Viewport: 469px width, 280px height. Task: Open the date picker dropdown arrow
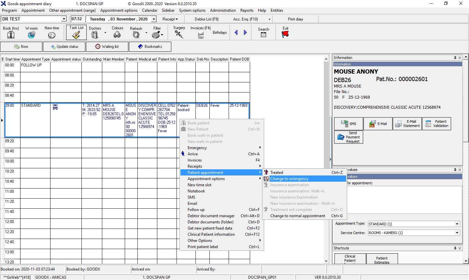[x=154, y=19]
